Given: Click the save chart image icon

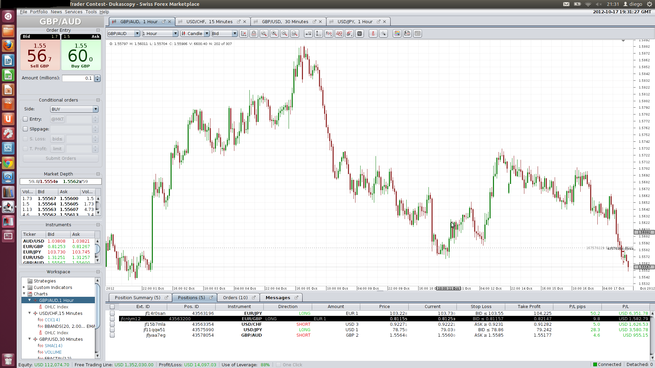Looking at the screenshot, I should coord(407,33).
